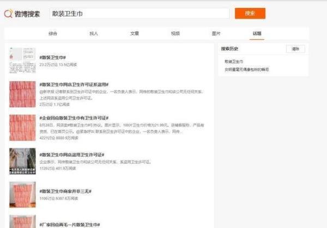Screen dimensions: 327x228
Task: Switch to the 图片 tab
Action: coord(216,33)
